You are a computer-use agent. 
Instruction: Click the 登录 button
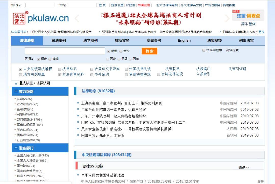[x=102, y=5]
